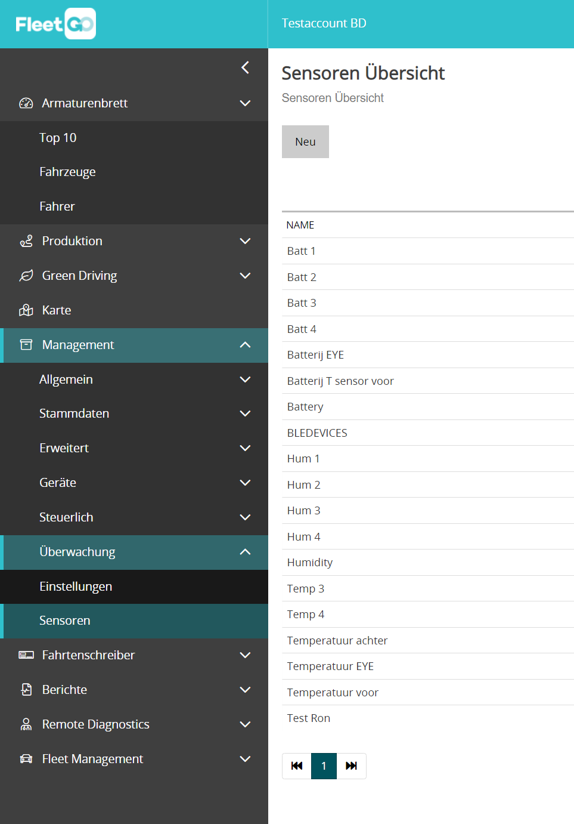
Task: Open sensor row Hum 1
Action: (x=428, y=459)
